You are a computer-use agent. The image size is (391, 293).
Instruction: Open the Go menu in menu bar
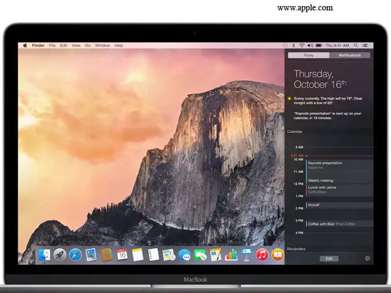tap(88, 45)
